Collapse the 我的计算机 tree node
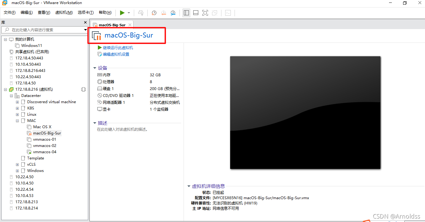 point(5,39)
